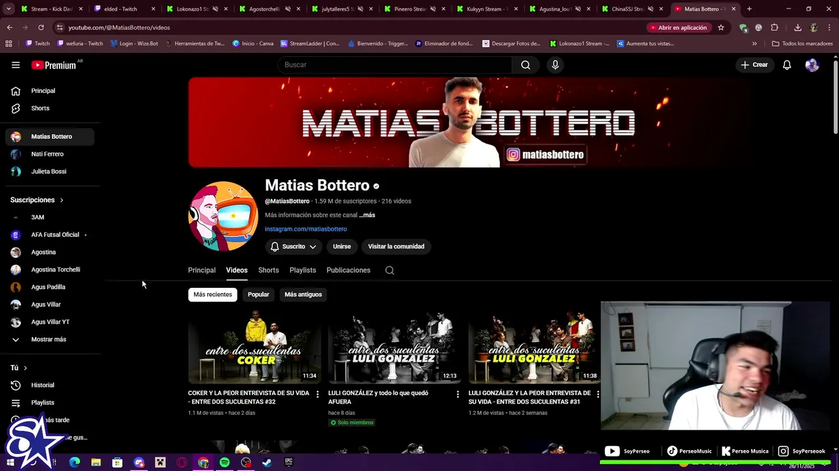Switch to the channel Shorts tab
This screenshot has height=471, width=839.
(x=269, y=270)
